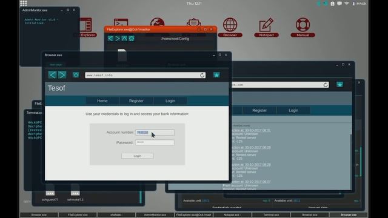388x218 pixels.
Task: Switch to FileExplorer.exe taskbar entry
Action: pyautogui.click(x=78, y=215)
